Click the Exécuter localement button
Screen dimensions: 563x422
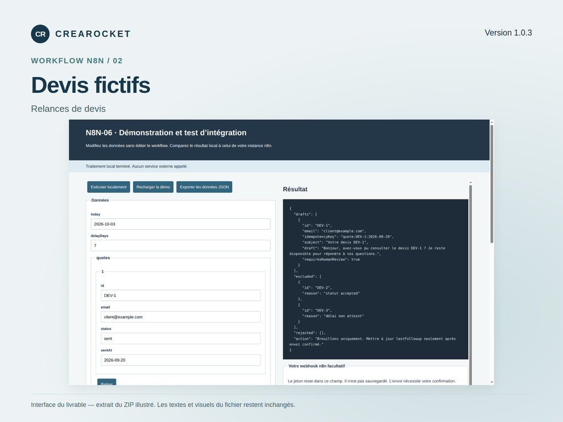pyautogui.click(x=108, y=187)
